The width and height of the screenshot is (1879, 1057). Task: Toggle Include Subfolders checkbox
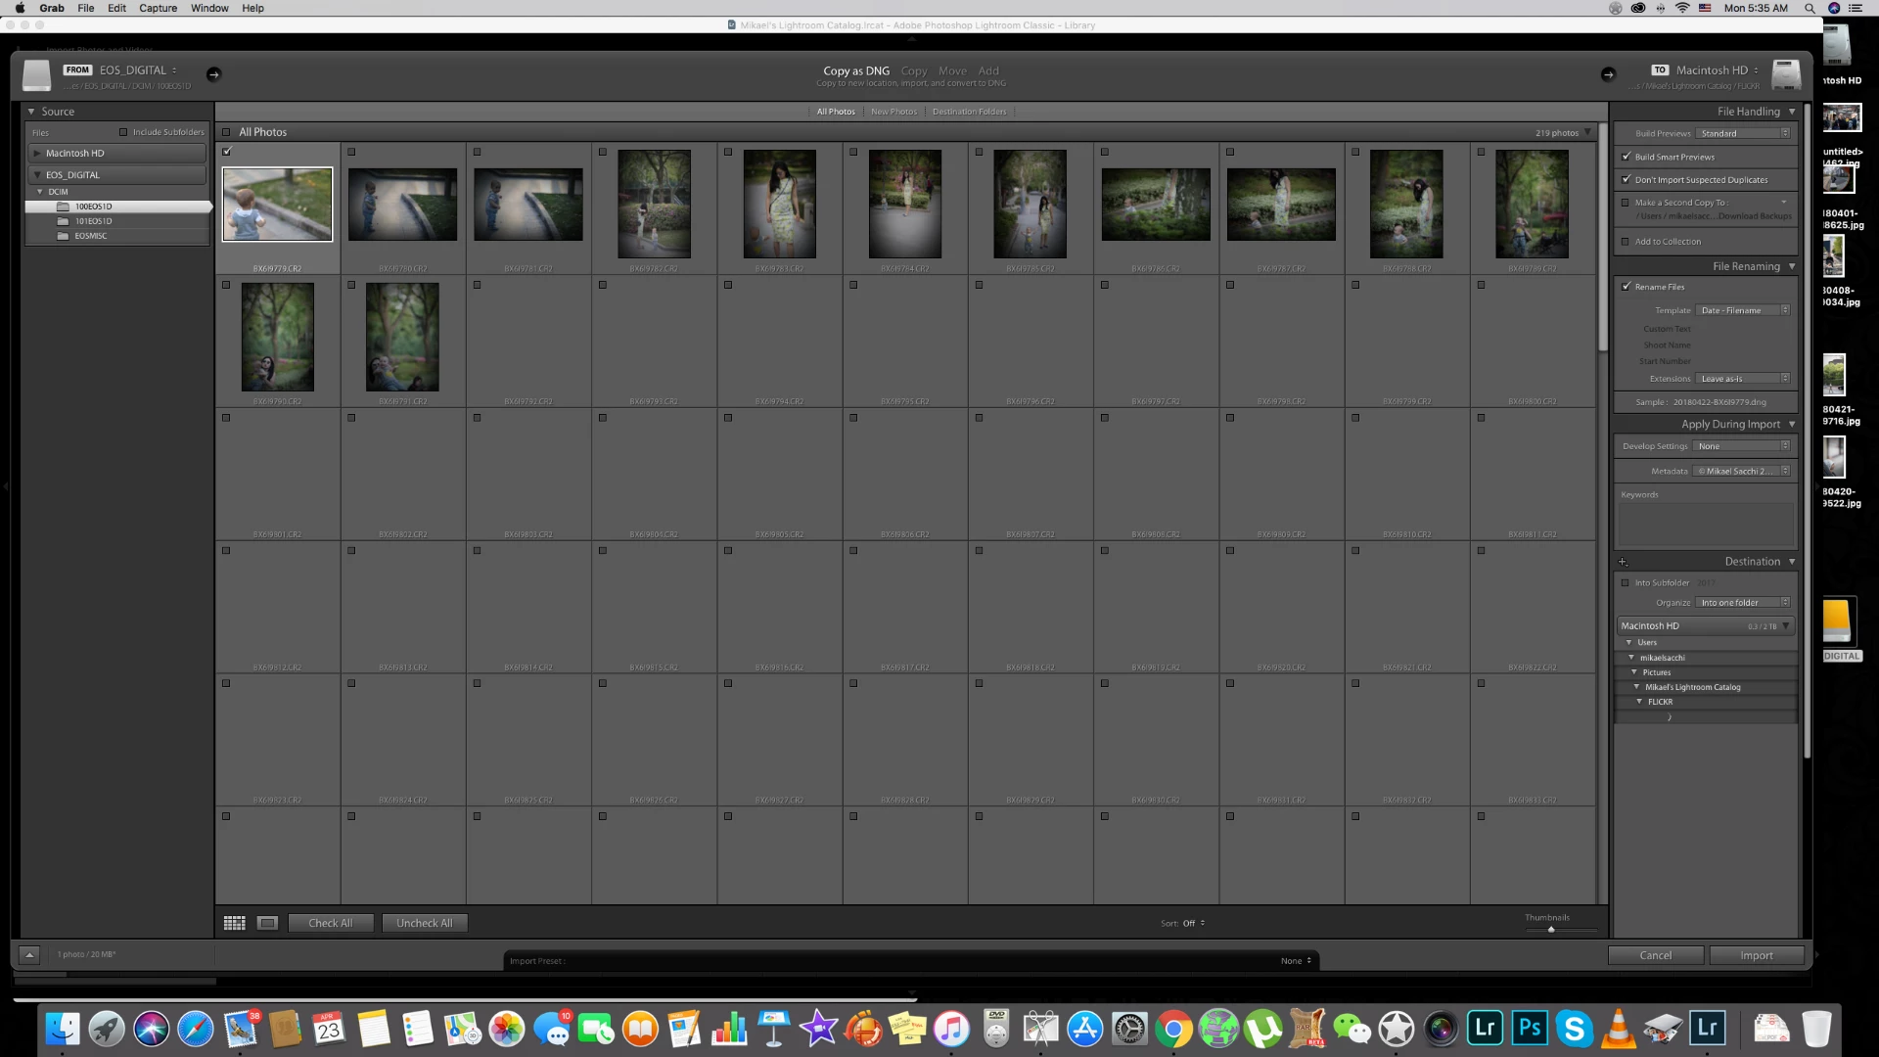coord(123,132)
